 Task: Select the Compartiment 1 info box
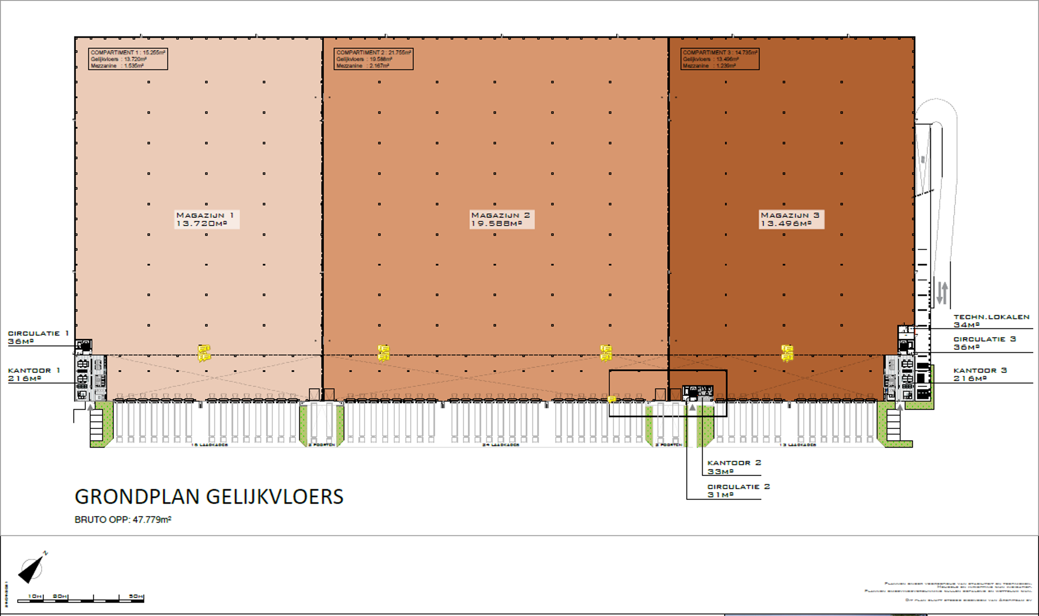click(x=128, y=59)
